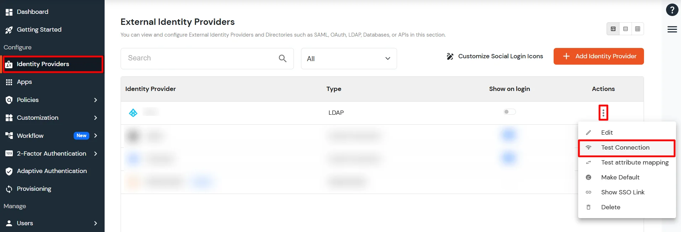Switch to the grid view layout
This screenshot has height=232, width=681.
[x=638, y=29]
